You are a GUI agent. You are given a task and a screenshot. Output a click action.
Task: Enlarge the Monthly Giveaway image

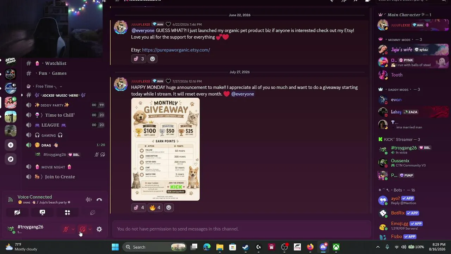tap(166, 149)
